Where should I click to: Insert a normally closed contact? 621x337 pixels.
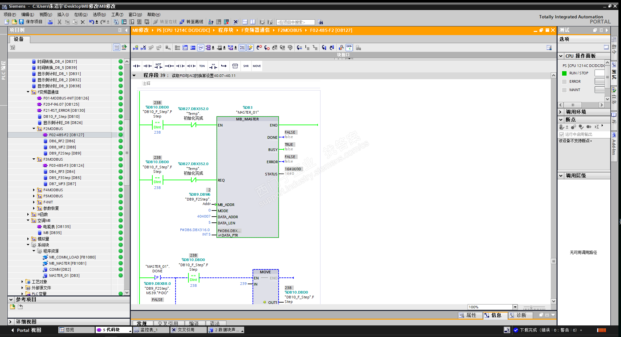pyautogui.click(x=148, y=66)
